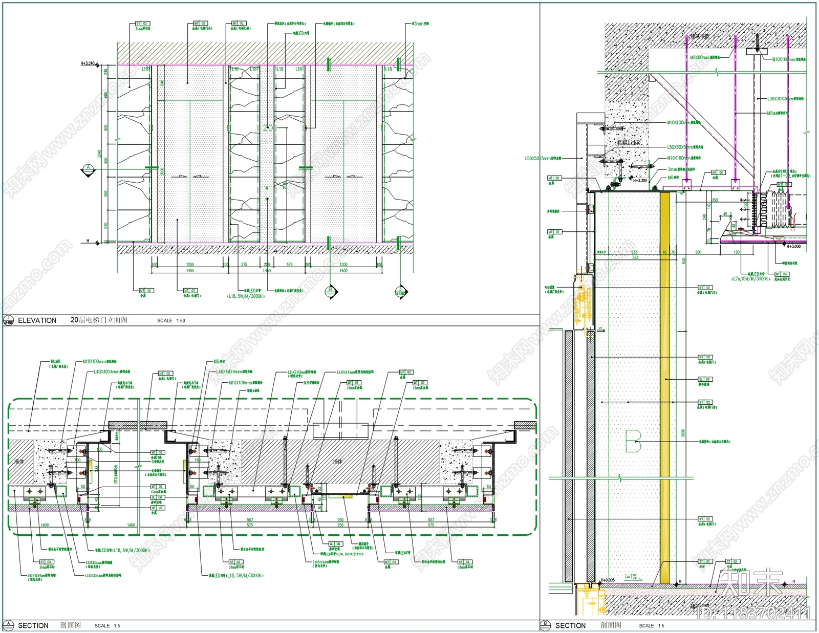Click the 2600 height dimension in section B
Screen dimensions: 819x633
pyautogui.click(x=684, y=433)
